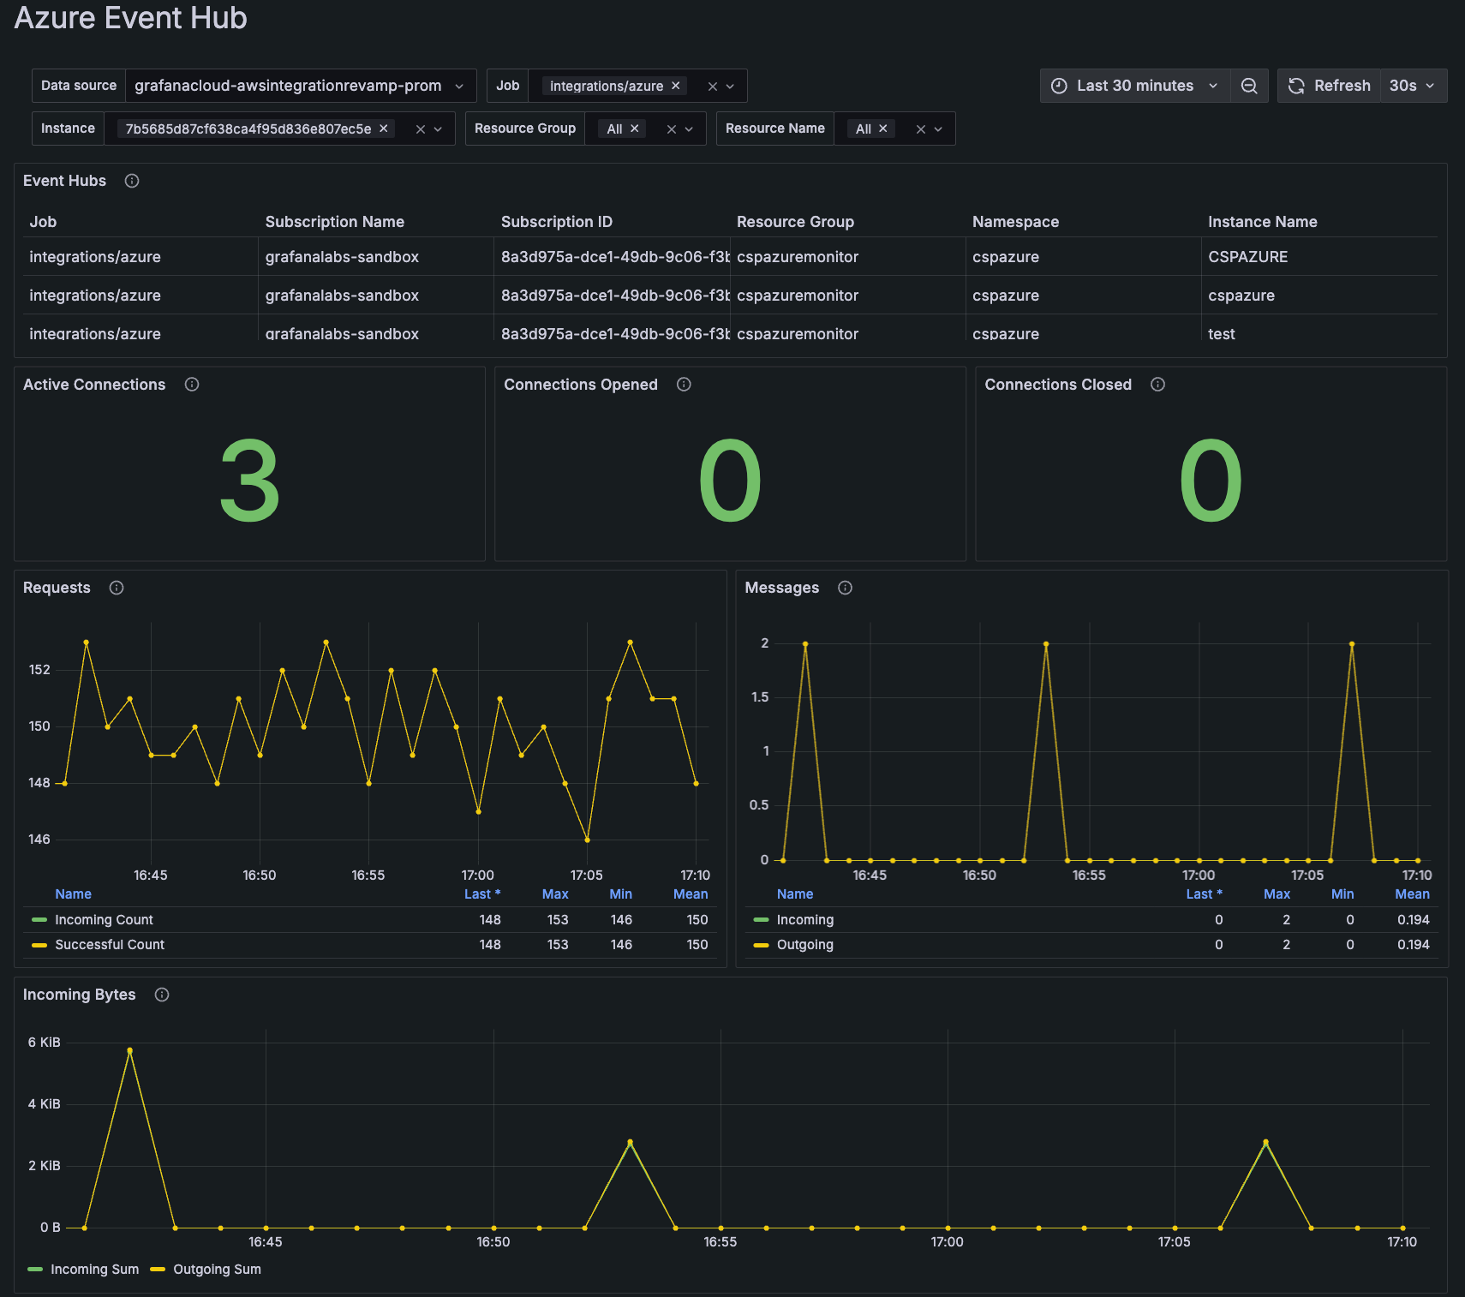Click the Incoming Bytes info icon
Screen dimensions: 1465x1297
coord(162,995)
